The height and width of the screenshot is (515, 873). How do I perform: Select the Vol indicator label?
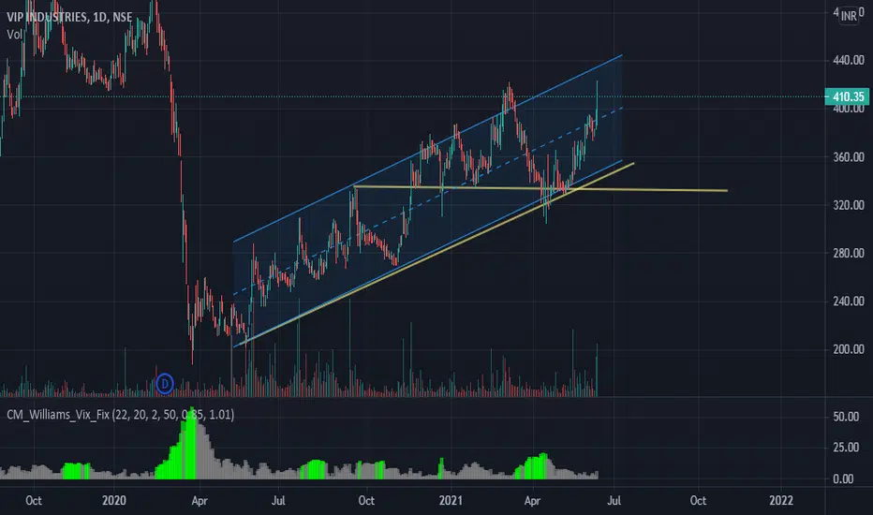click(x=14, y=35)
